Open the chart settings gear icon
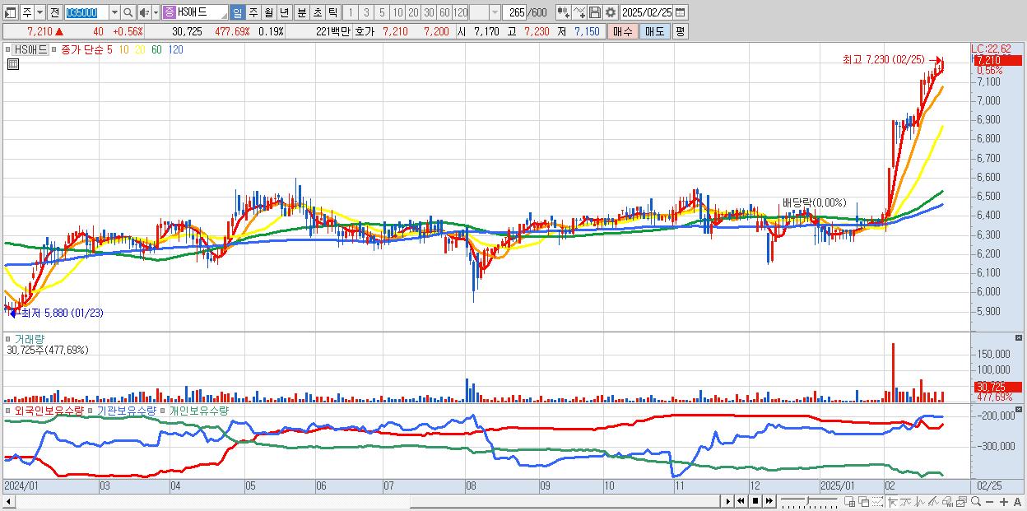Viewport: 1027px width, 511px height. point(611,12)
